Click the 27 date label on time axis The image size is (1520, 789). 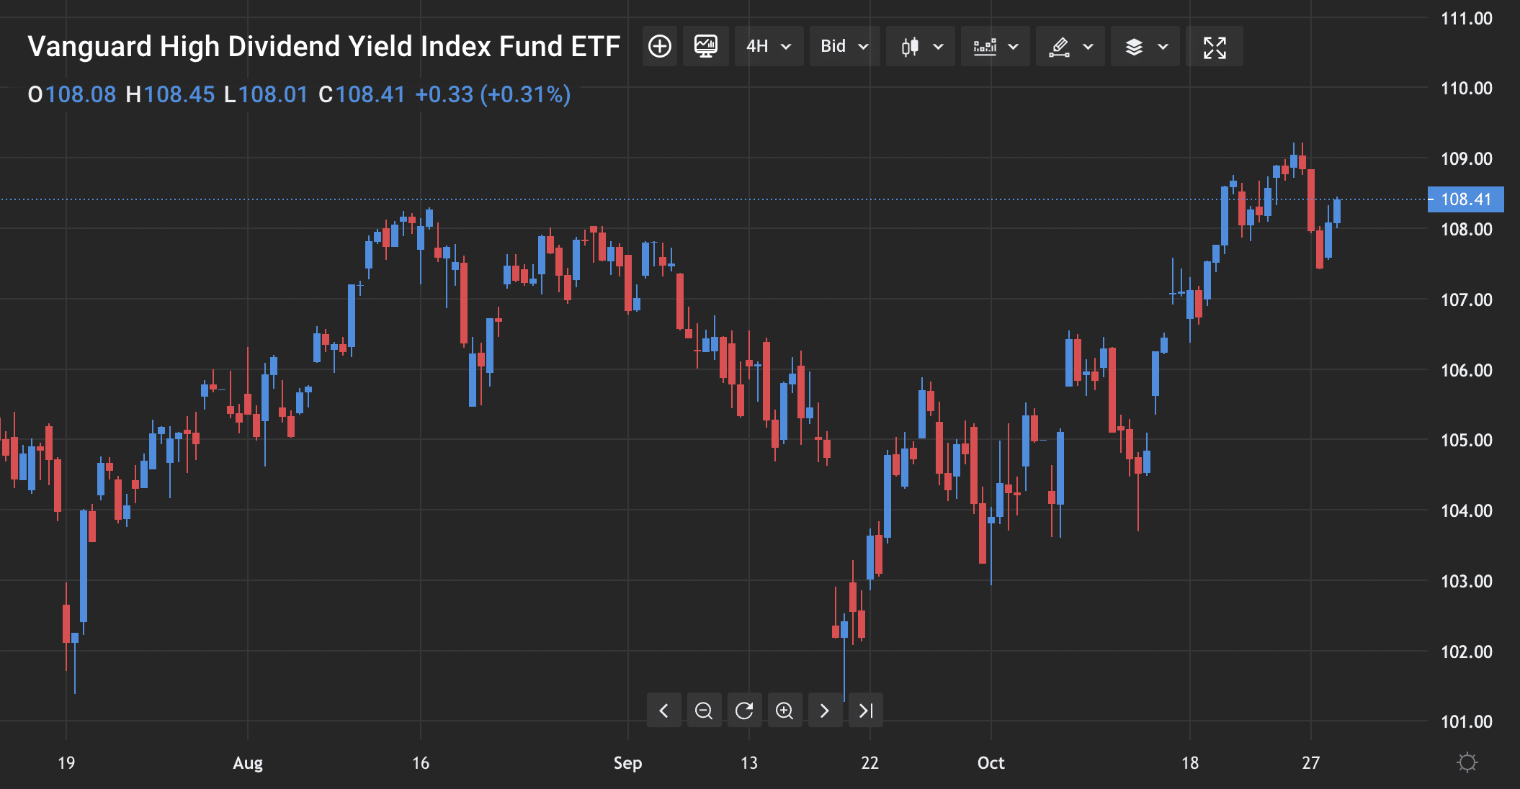1311,763
